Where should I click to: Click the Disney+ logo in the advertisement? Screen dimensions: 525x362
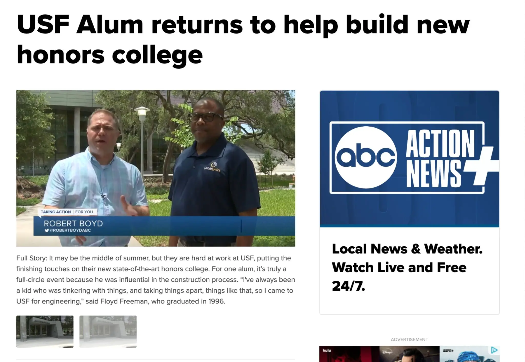[x=387, y=352]
